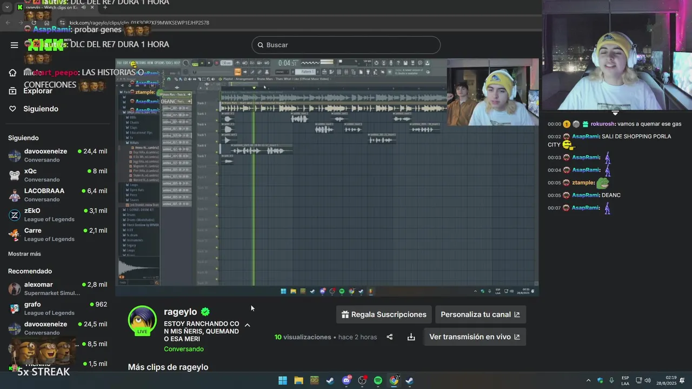Collapse stream title with chevron arrow
The height and width of the screenshot is (389, 692).
pos(247,325)
